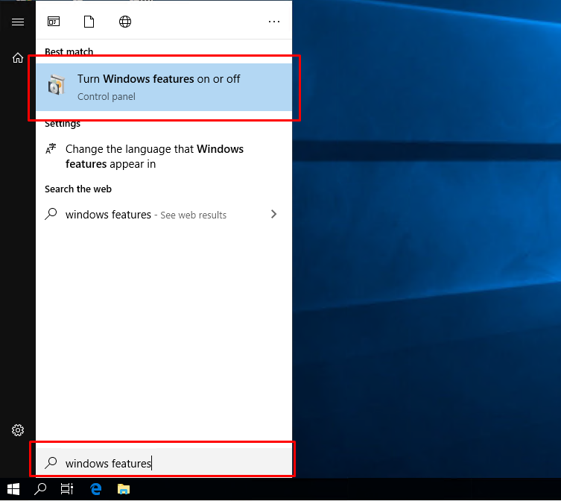
Task: Select the Best match heading
Action: coord(69,52)
